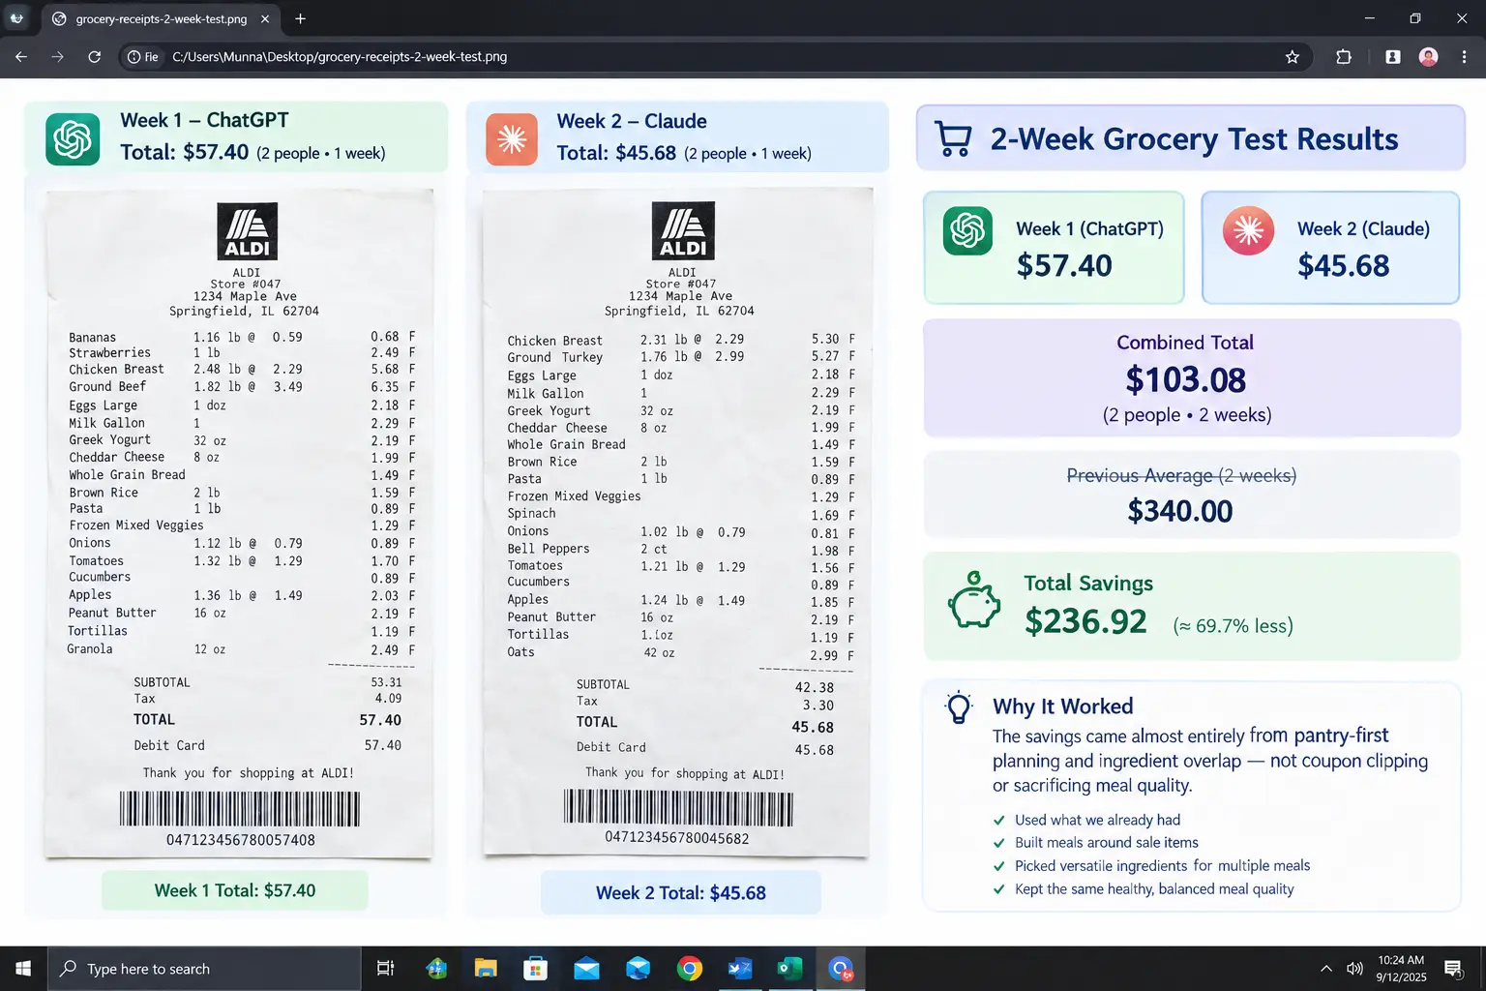
Task: Click the Granola line on Week 1 receipt
Action: pyautogui.click(x=240, y=649)
